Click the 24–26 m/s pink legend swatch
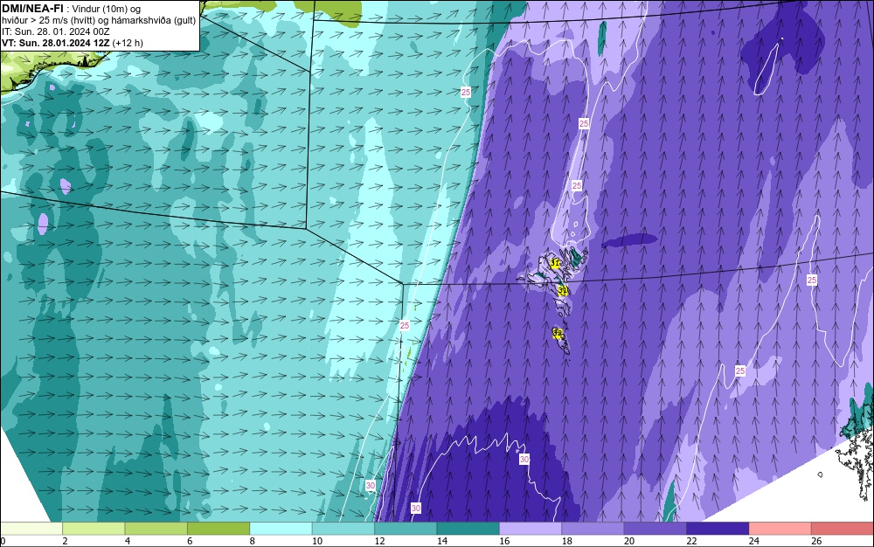The width and height of the screenshot is (874, 547). (780, 529)
